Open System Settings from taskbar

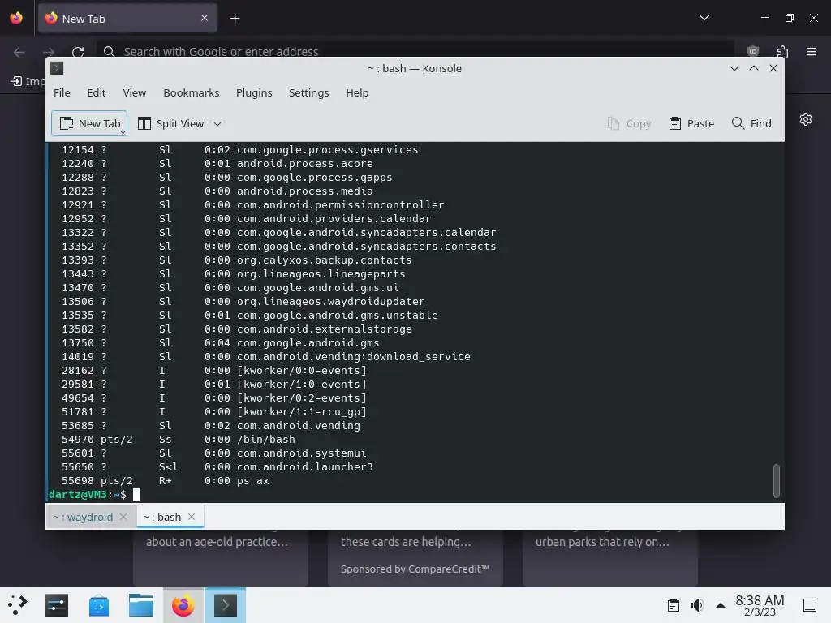pyautogui.click(x=57, y=605)
